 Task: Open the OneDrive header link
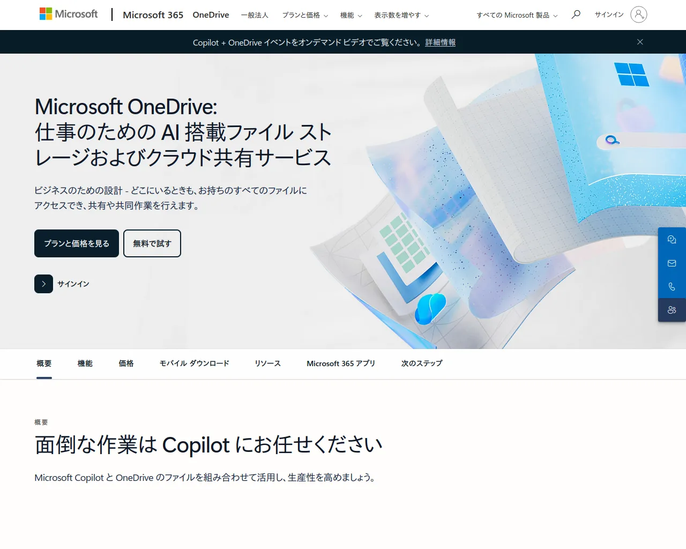tap(211, 15)
